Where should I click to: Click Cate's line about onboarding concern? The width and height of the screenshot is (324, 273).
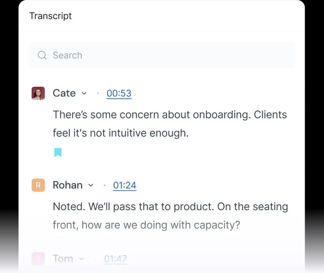tap(170, 115)
